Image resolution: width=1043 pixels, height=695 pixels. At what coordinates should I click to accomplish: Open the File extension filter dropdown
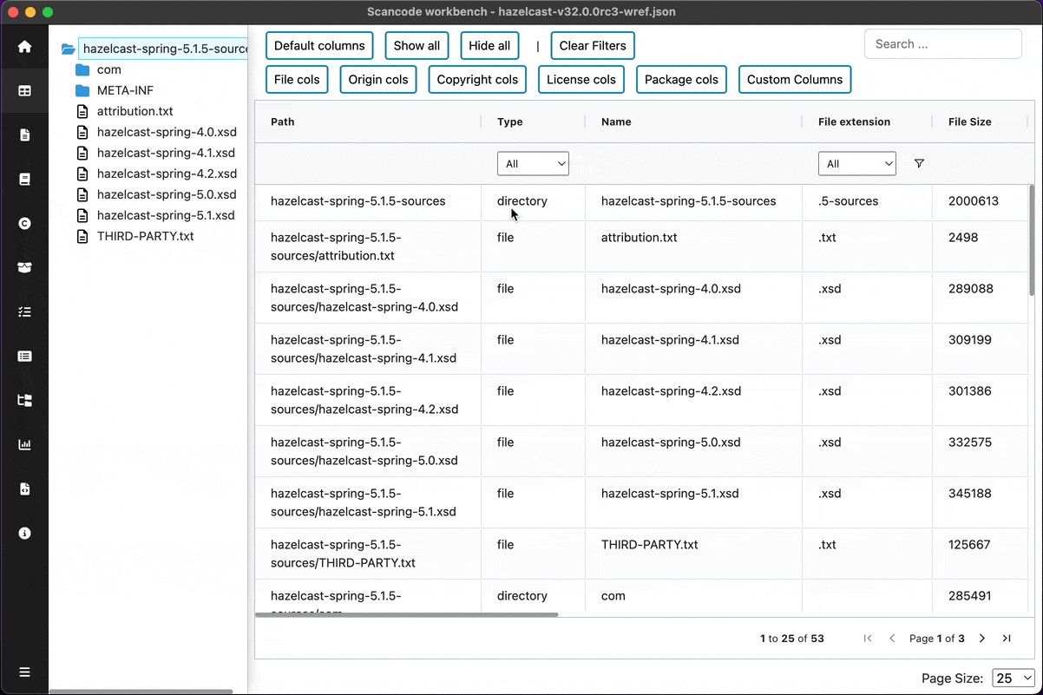point(856,163)
